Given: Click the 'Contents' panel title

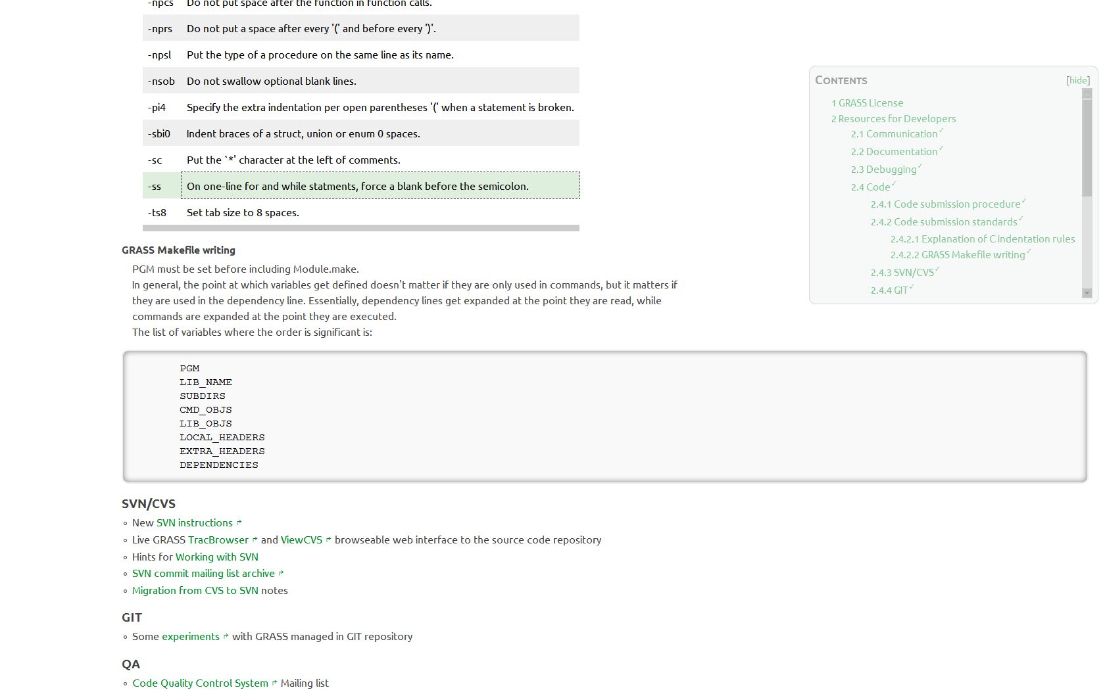Looking at the screenshot, I should click(841, 80).
